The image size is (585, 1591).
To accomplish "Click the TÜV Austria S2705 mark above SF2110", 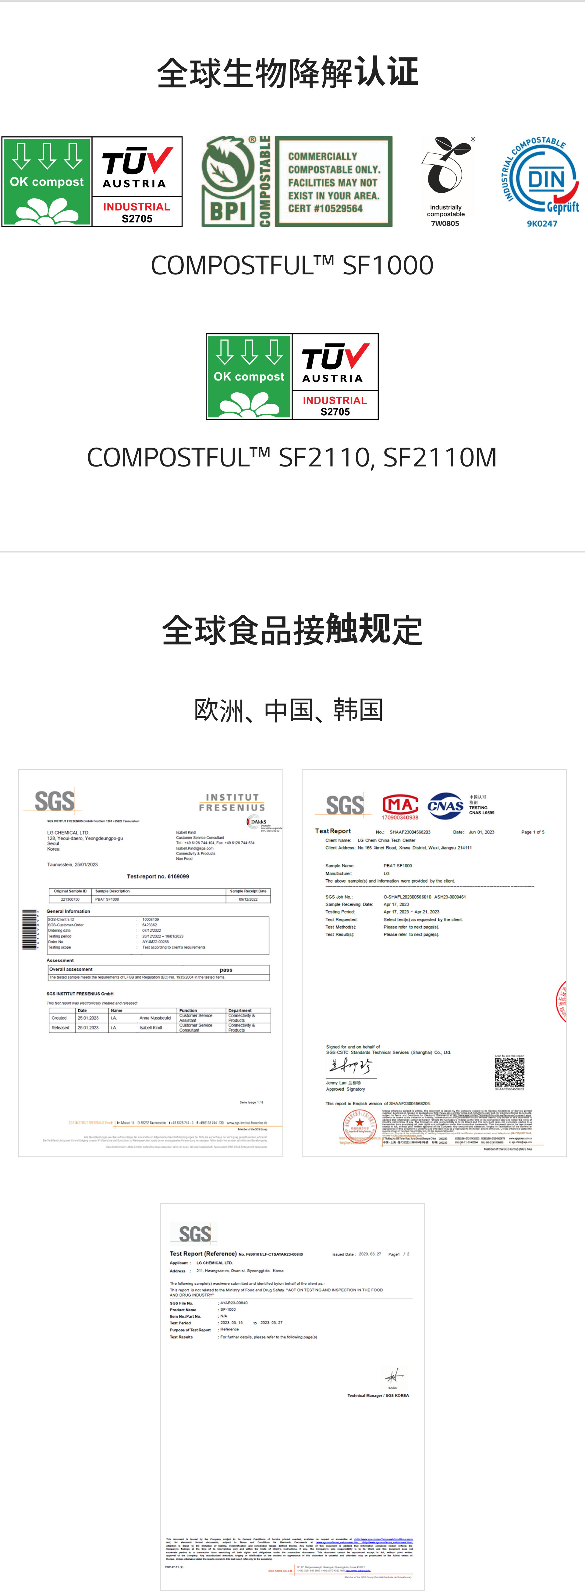I will [x=335, y=377].
